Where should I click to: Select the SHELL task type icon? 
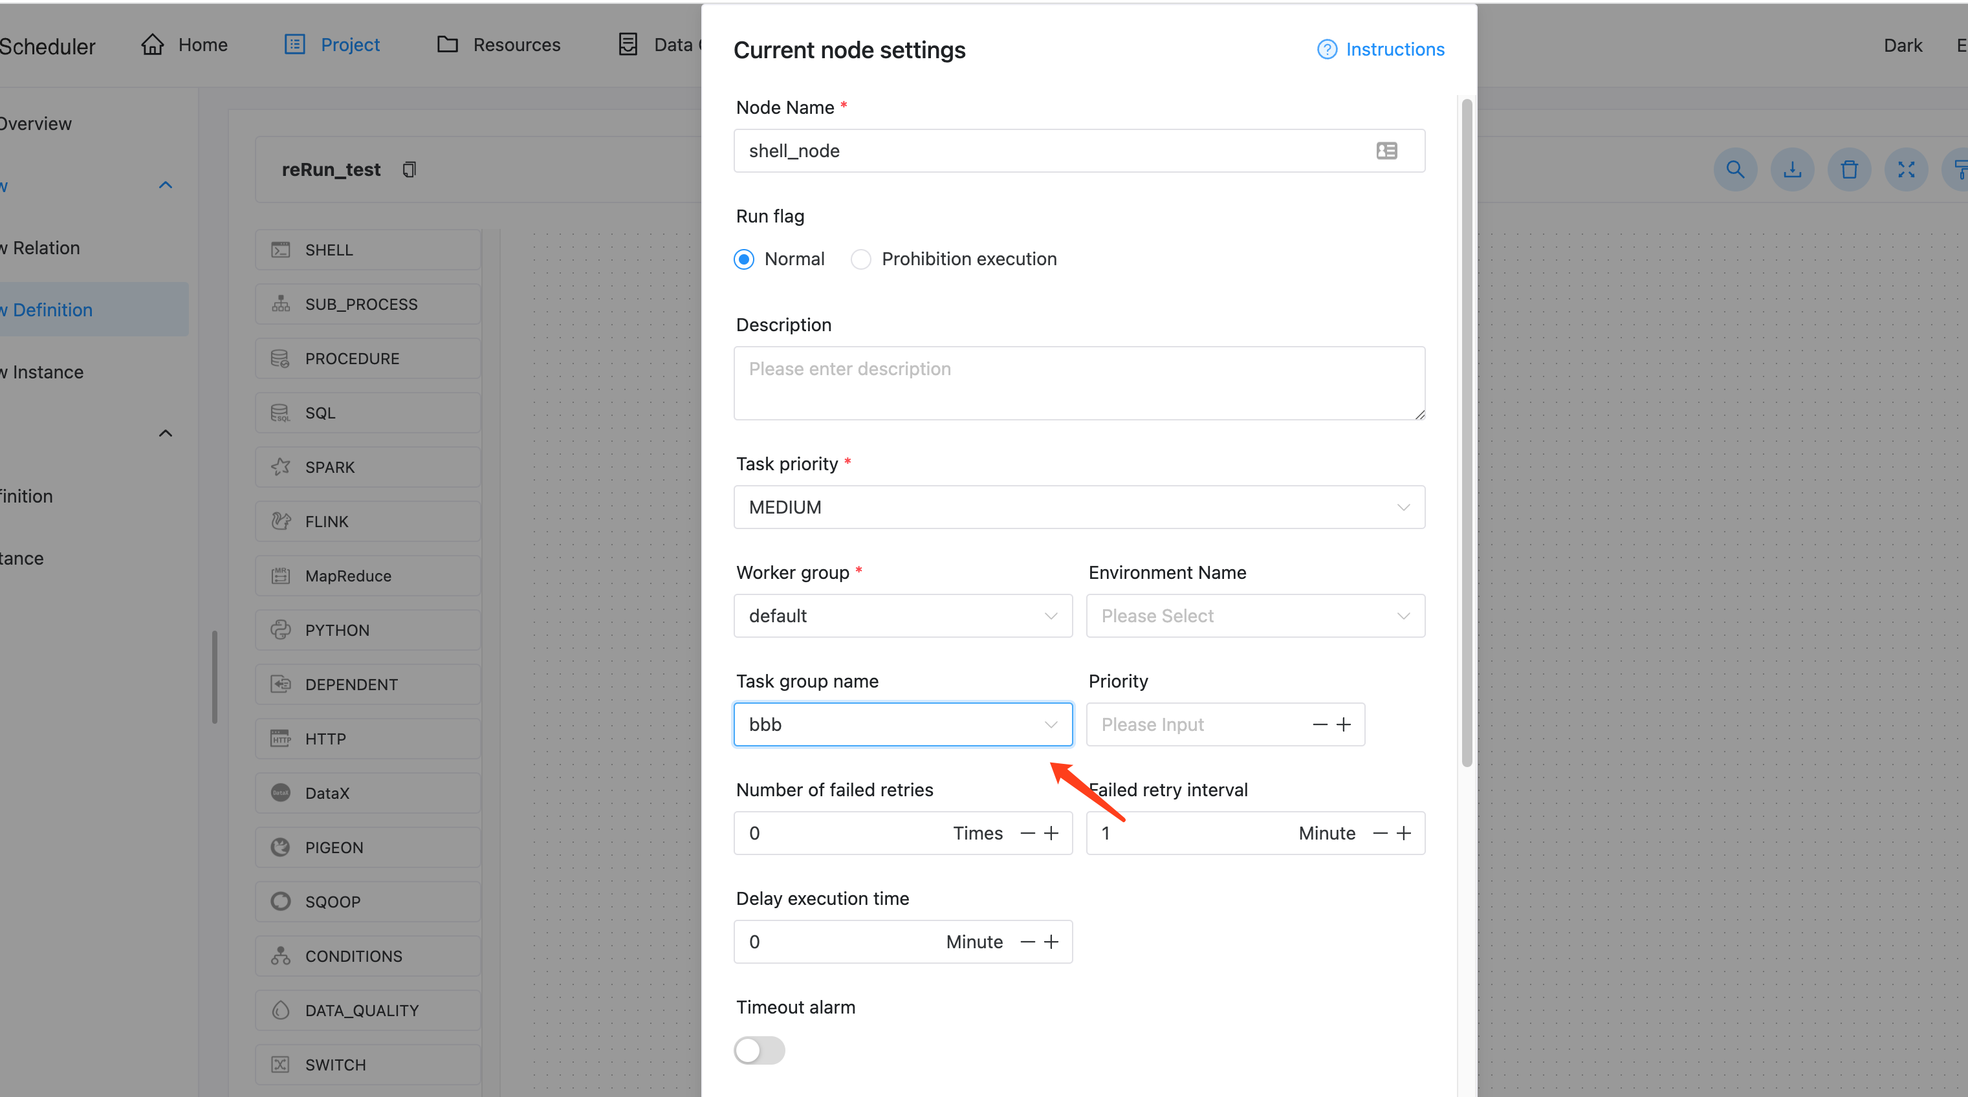click(280, 249)
